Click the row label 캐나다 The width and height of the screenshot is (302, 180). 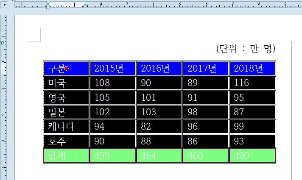point(61,127)
